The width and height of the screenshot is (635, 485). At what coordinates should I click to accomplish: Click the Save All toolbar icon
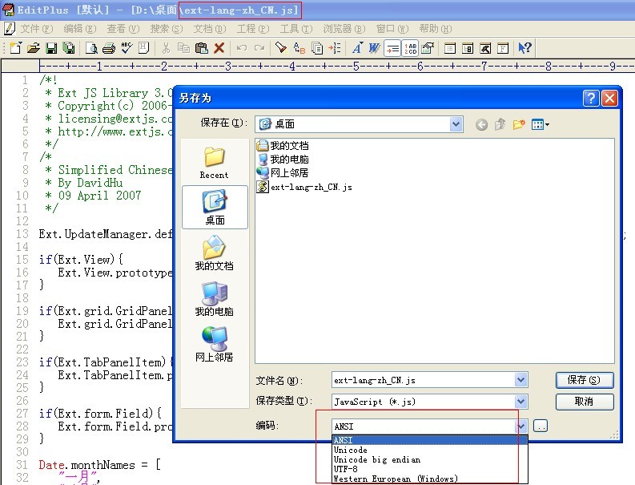[69, 48]
